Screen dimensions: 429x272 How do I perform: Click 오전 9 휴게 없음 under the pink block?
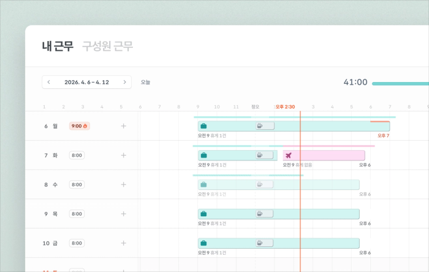pos(297,165)
